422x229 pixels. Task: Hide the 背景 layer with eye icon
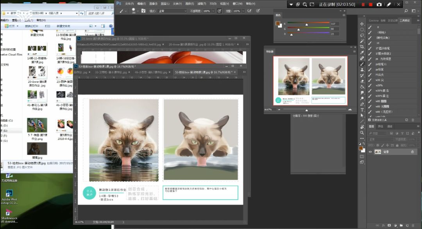370,152
